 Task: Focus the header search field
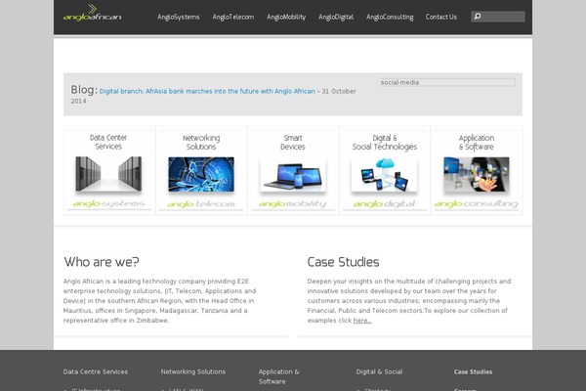point(498,17)
